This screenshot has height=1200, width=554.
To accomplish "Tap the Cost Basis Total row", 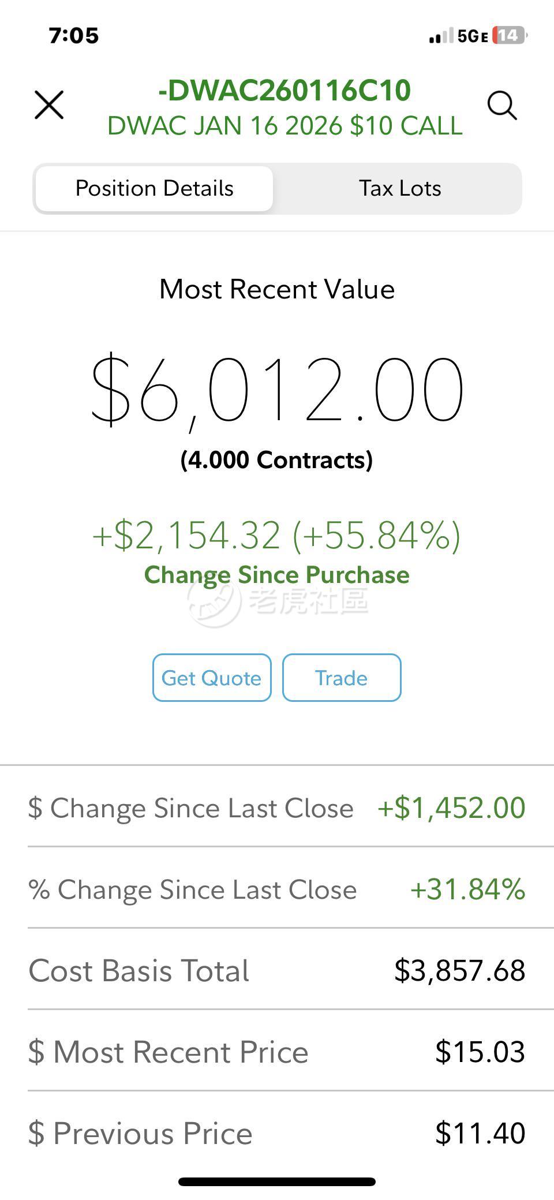I will click(277, 970).
